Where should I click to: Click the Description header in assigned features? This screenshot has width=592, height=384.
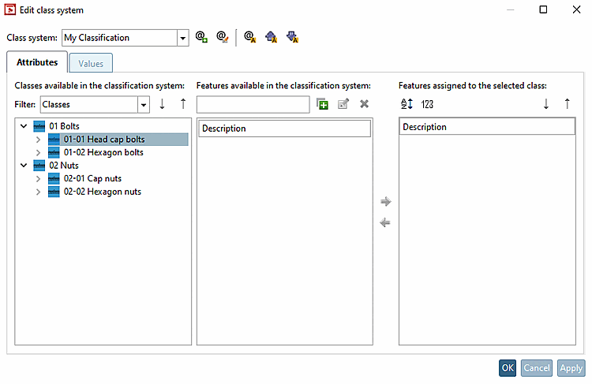click(487, 127)
